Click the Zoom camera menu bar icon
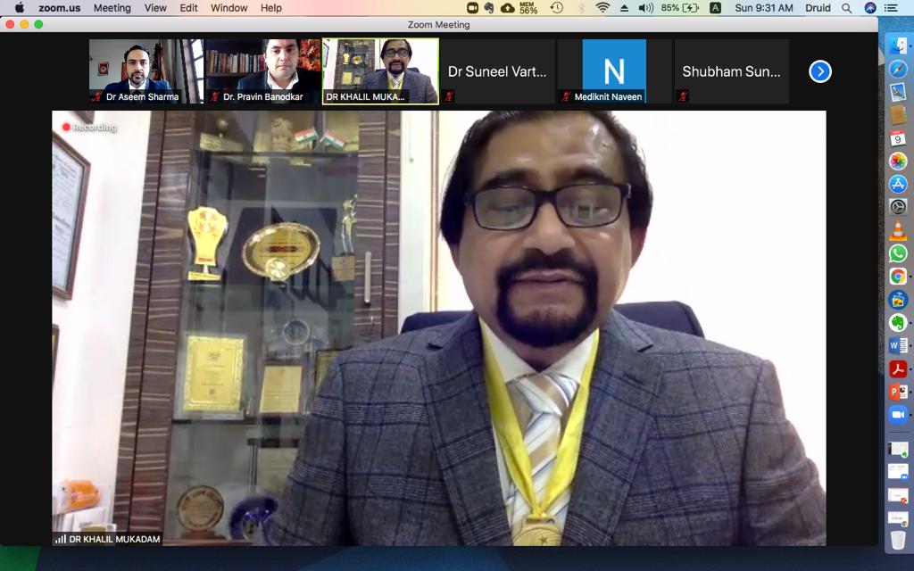This screenshot has height=571, width=914. (x=472, y=8)
